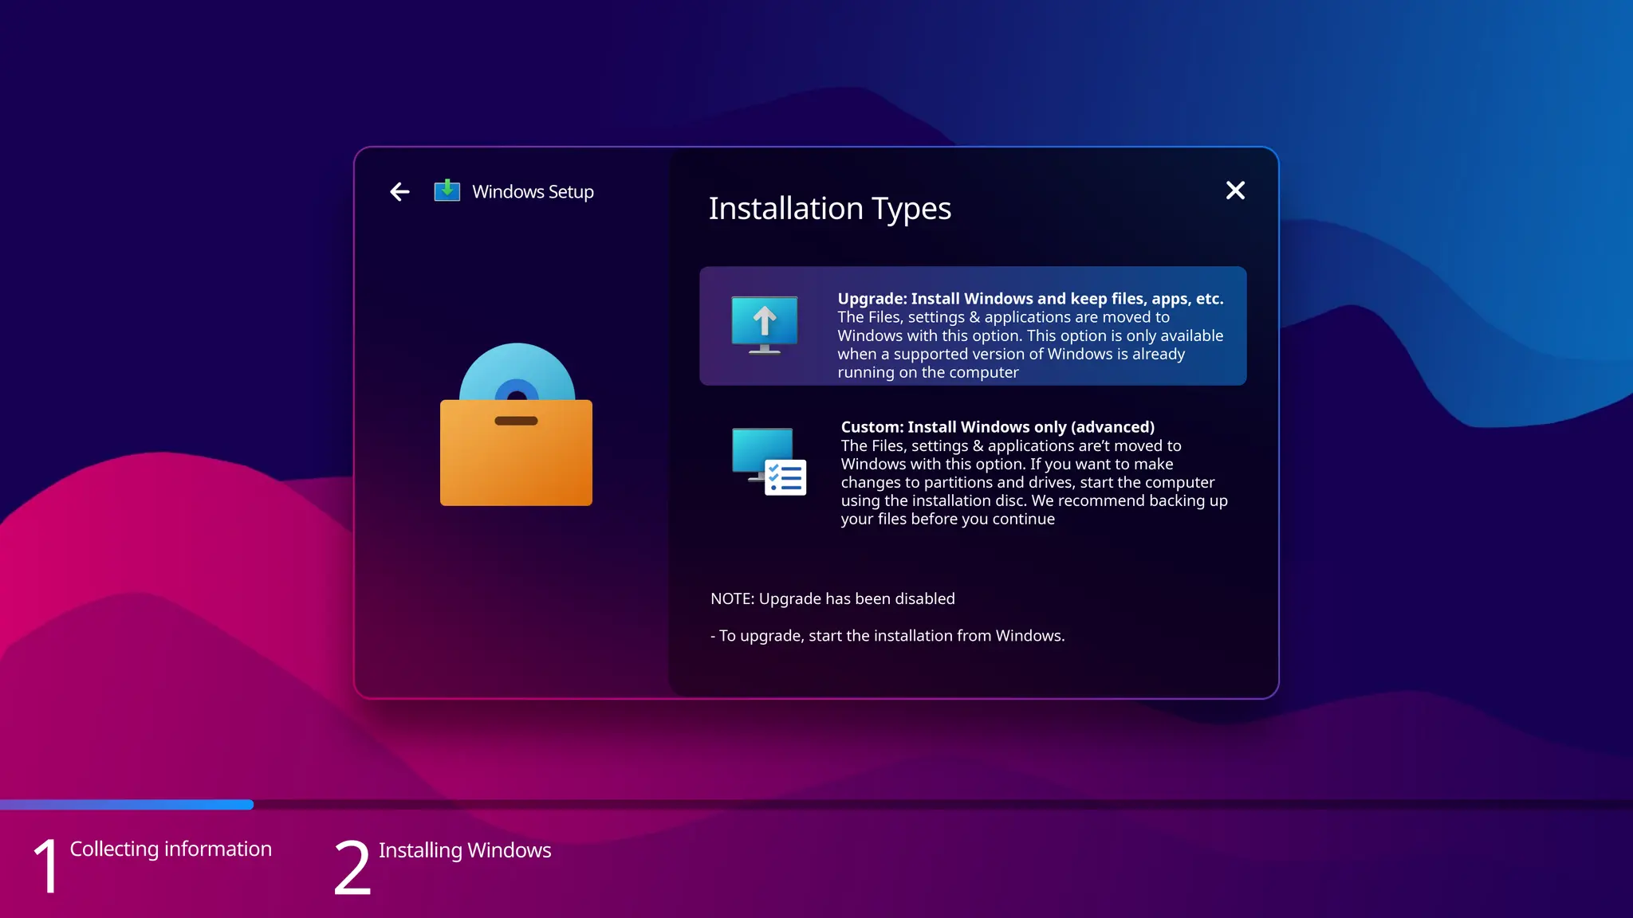Click the upgrade monitor arrow icon
Image resolution: width=1633 pixels, height=918 pixels.
pyautogui.click(x=765, y=325)
